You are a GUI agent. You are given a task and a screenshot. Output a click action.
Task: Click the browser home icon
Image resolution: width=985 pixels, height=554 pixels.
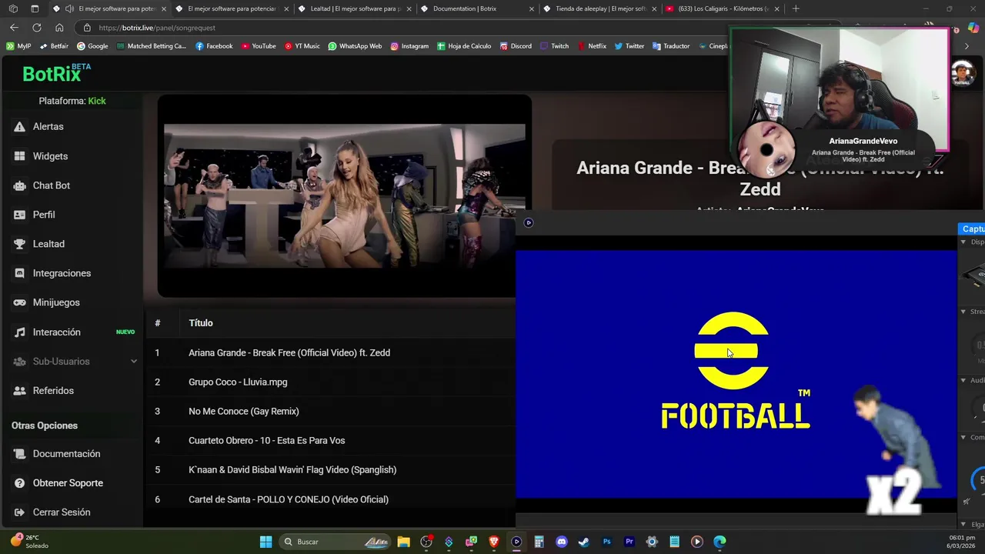coord(59,28)
